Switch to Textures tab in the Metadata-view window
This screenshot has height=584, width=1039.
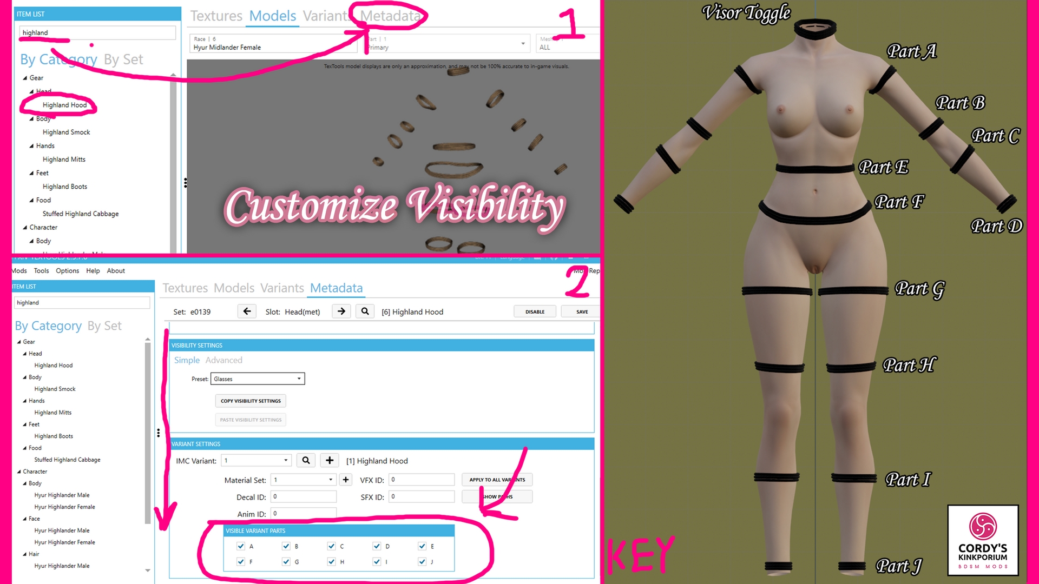(185, 288)
